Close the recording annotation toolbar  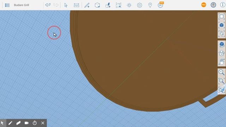[43, 123]
